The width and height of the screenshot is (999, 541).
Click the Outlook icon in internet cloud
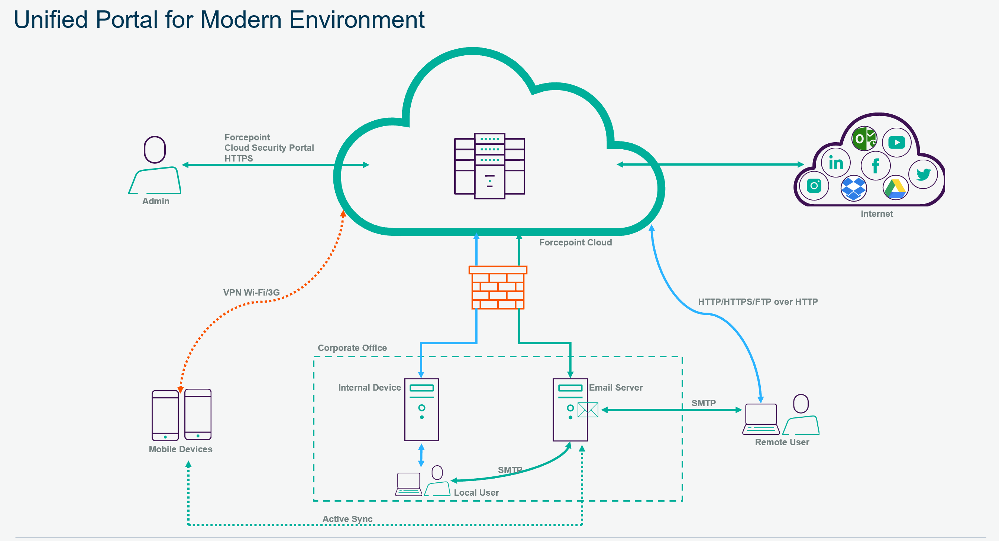coord(864,138)
